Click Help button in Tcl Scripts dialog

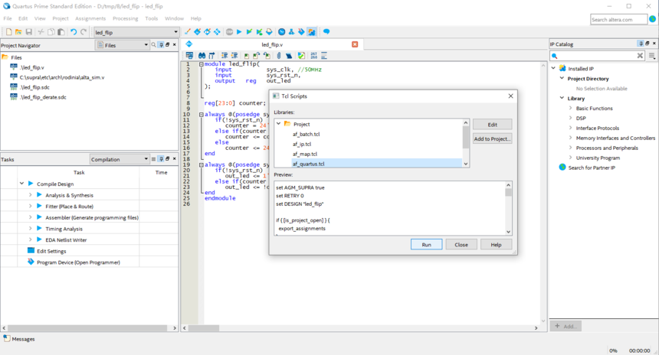click(x=496, y=244)
